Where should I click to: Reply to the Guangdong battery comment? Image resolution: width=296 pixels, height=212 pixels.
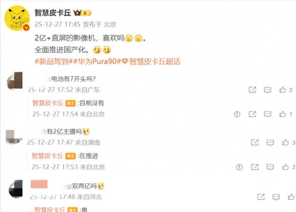tap(268, 90)
